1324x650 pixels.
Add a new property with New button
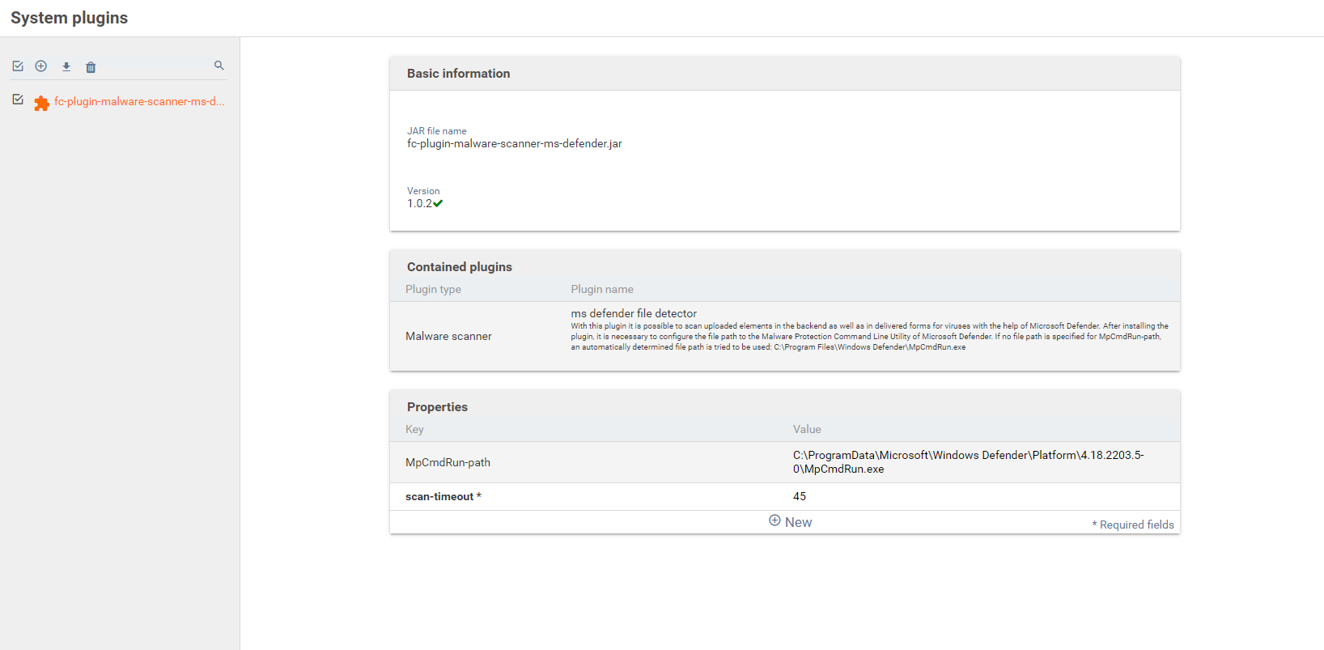790,522
